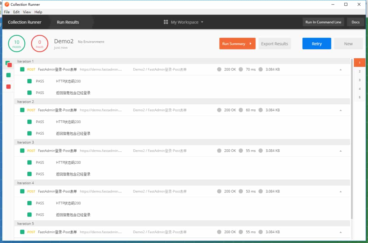Screen dimensions: 368x243
Task: Jump to iteration 4 in side navigator
Action: click(x=359, y=89)
